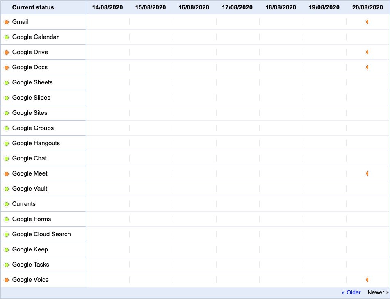
Task: Click the 18/08/2020 date header
Action: [281, 7]
